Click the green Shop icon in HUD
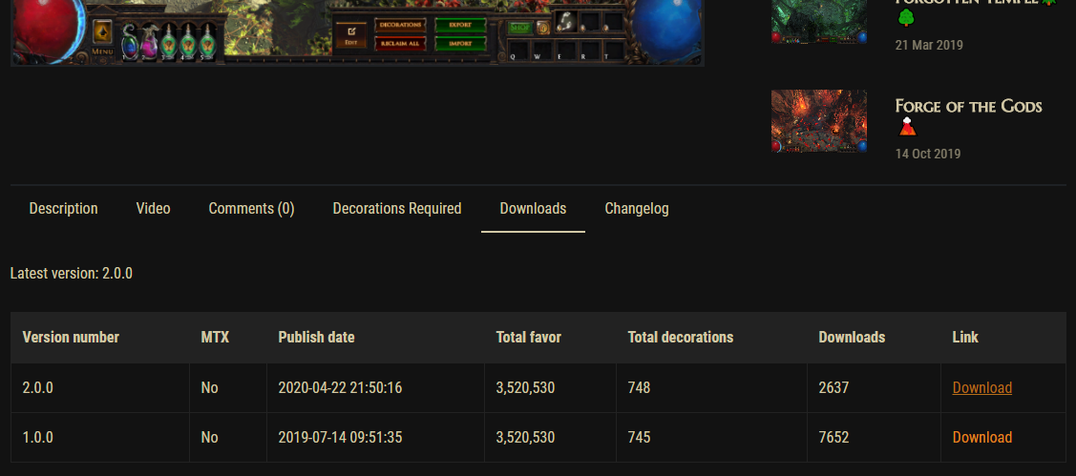Image resolution: width=1076 pixels, height=476 pixels. point(520,28)
